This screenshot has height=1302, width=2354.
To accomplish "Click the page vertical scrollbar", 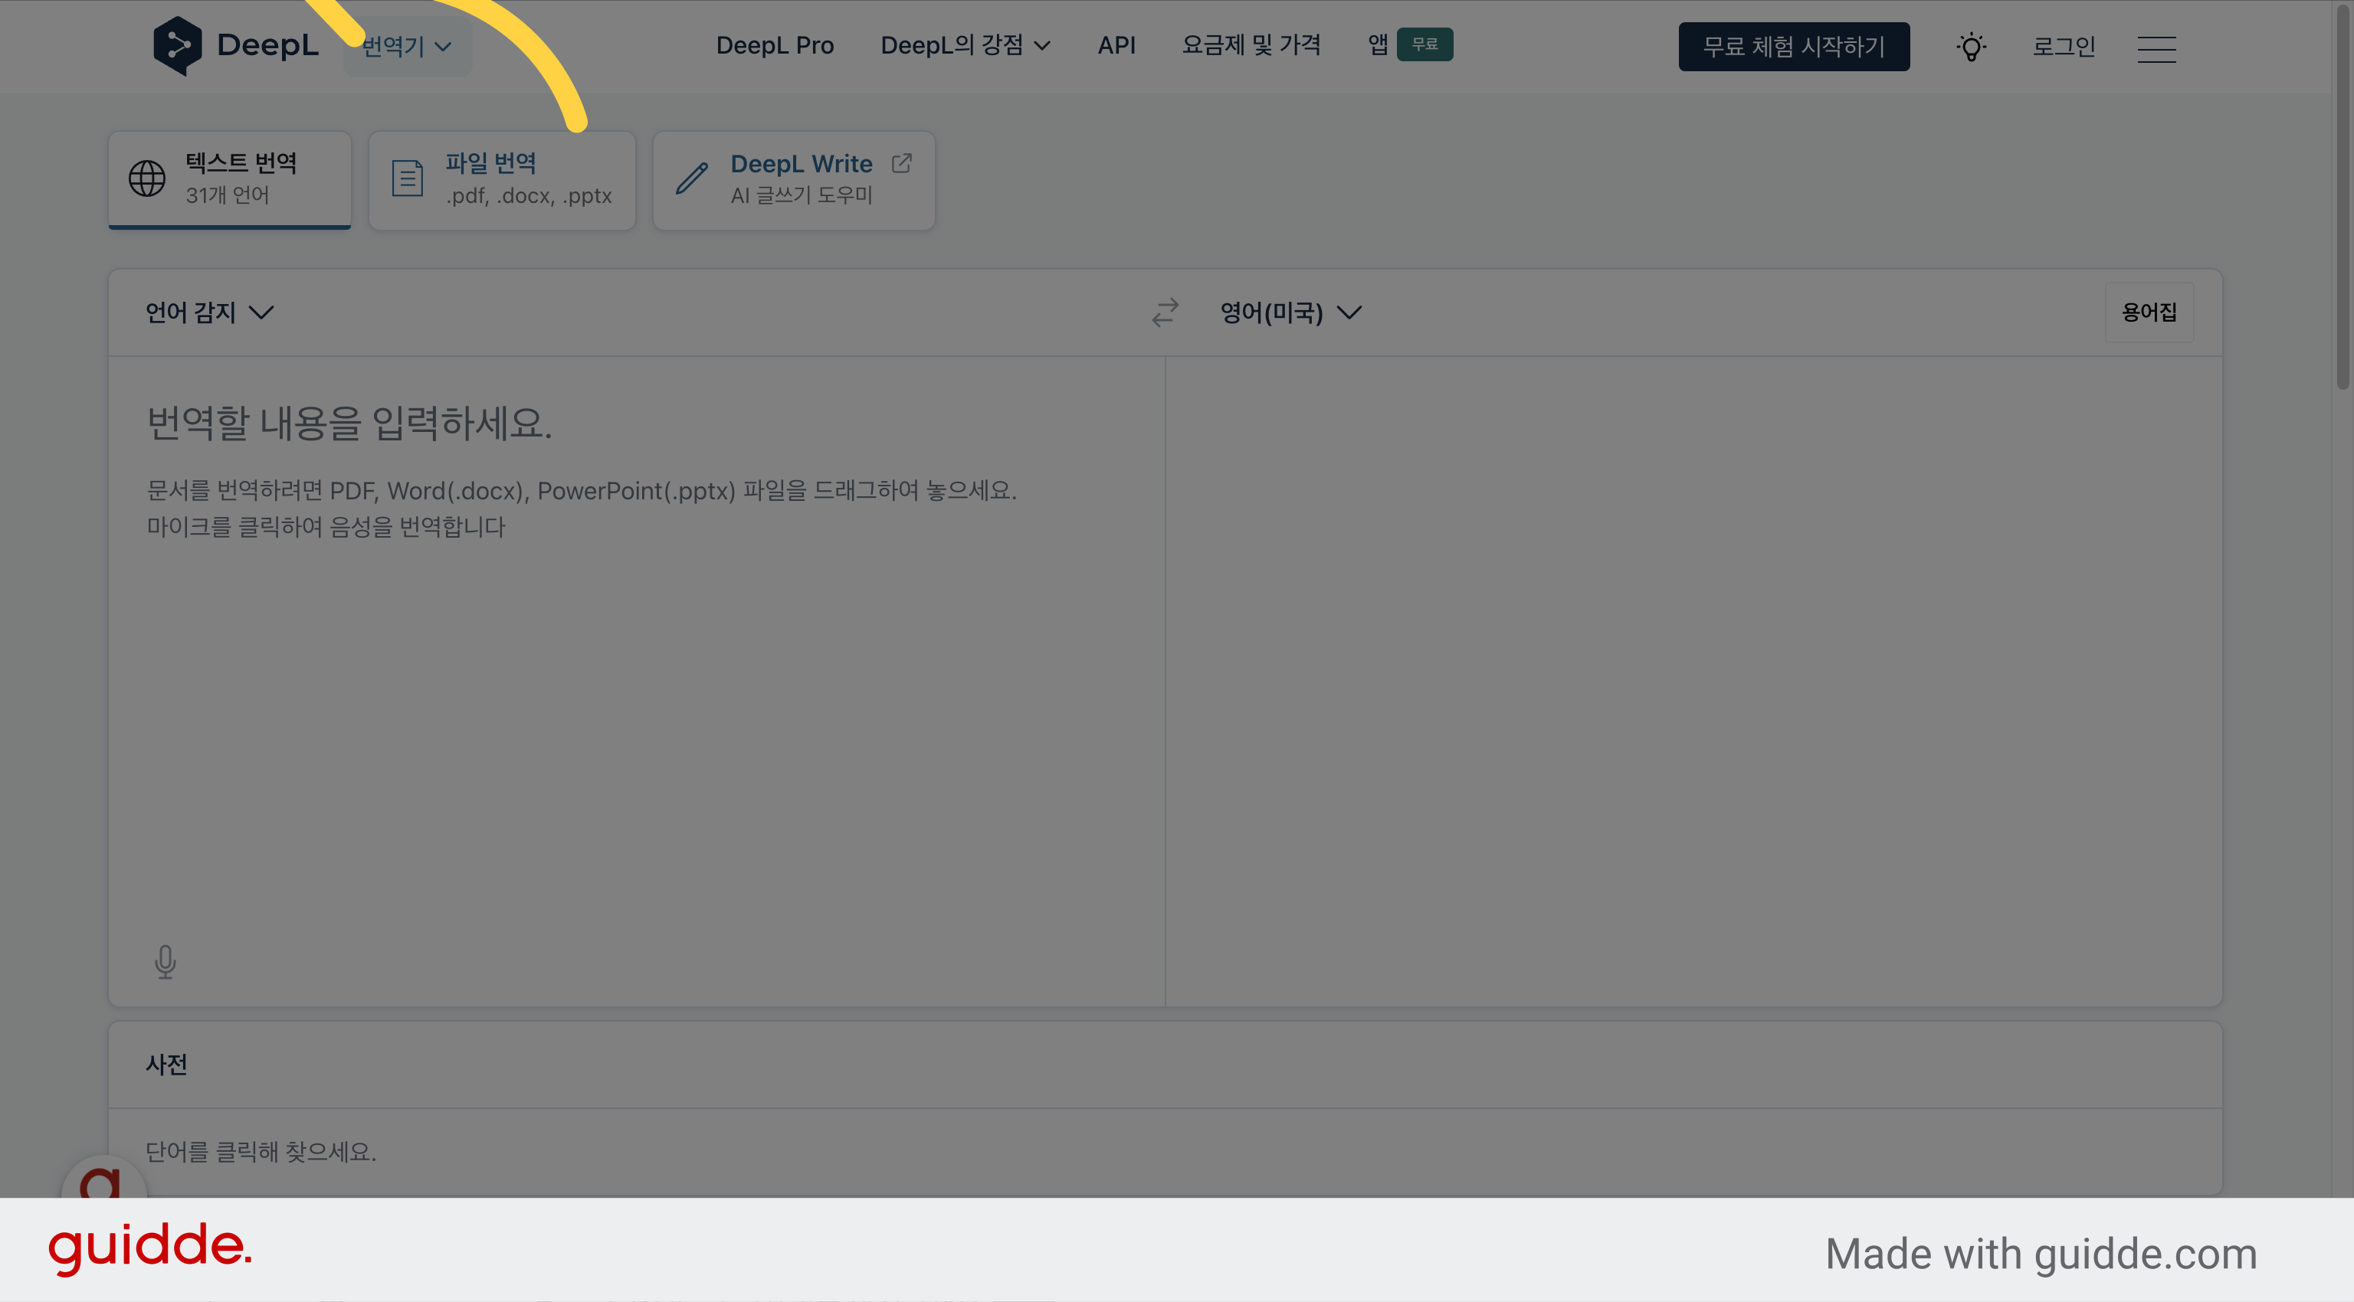I will coord(2342,196).
